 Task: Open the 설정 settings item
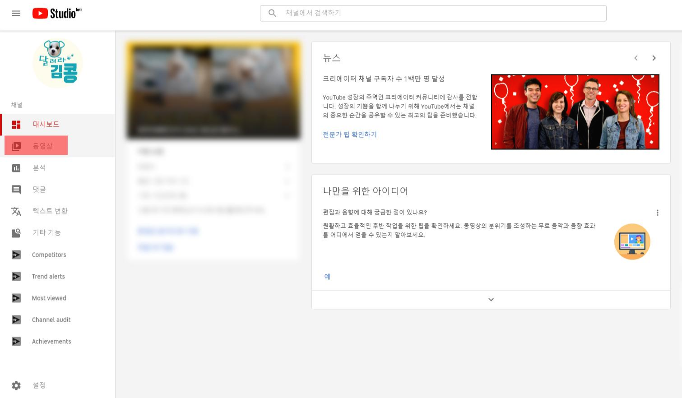pos(39,385)
